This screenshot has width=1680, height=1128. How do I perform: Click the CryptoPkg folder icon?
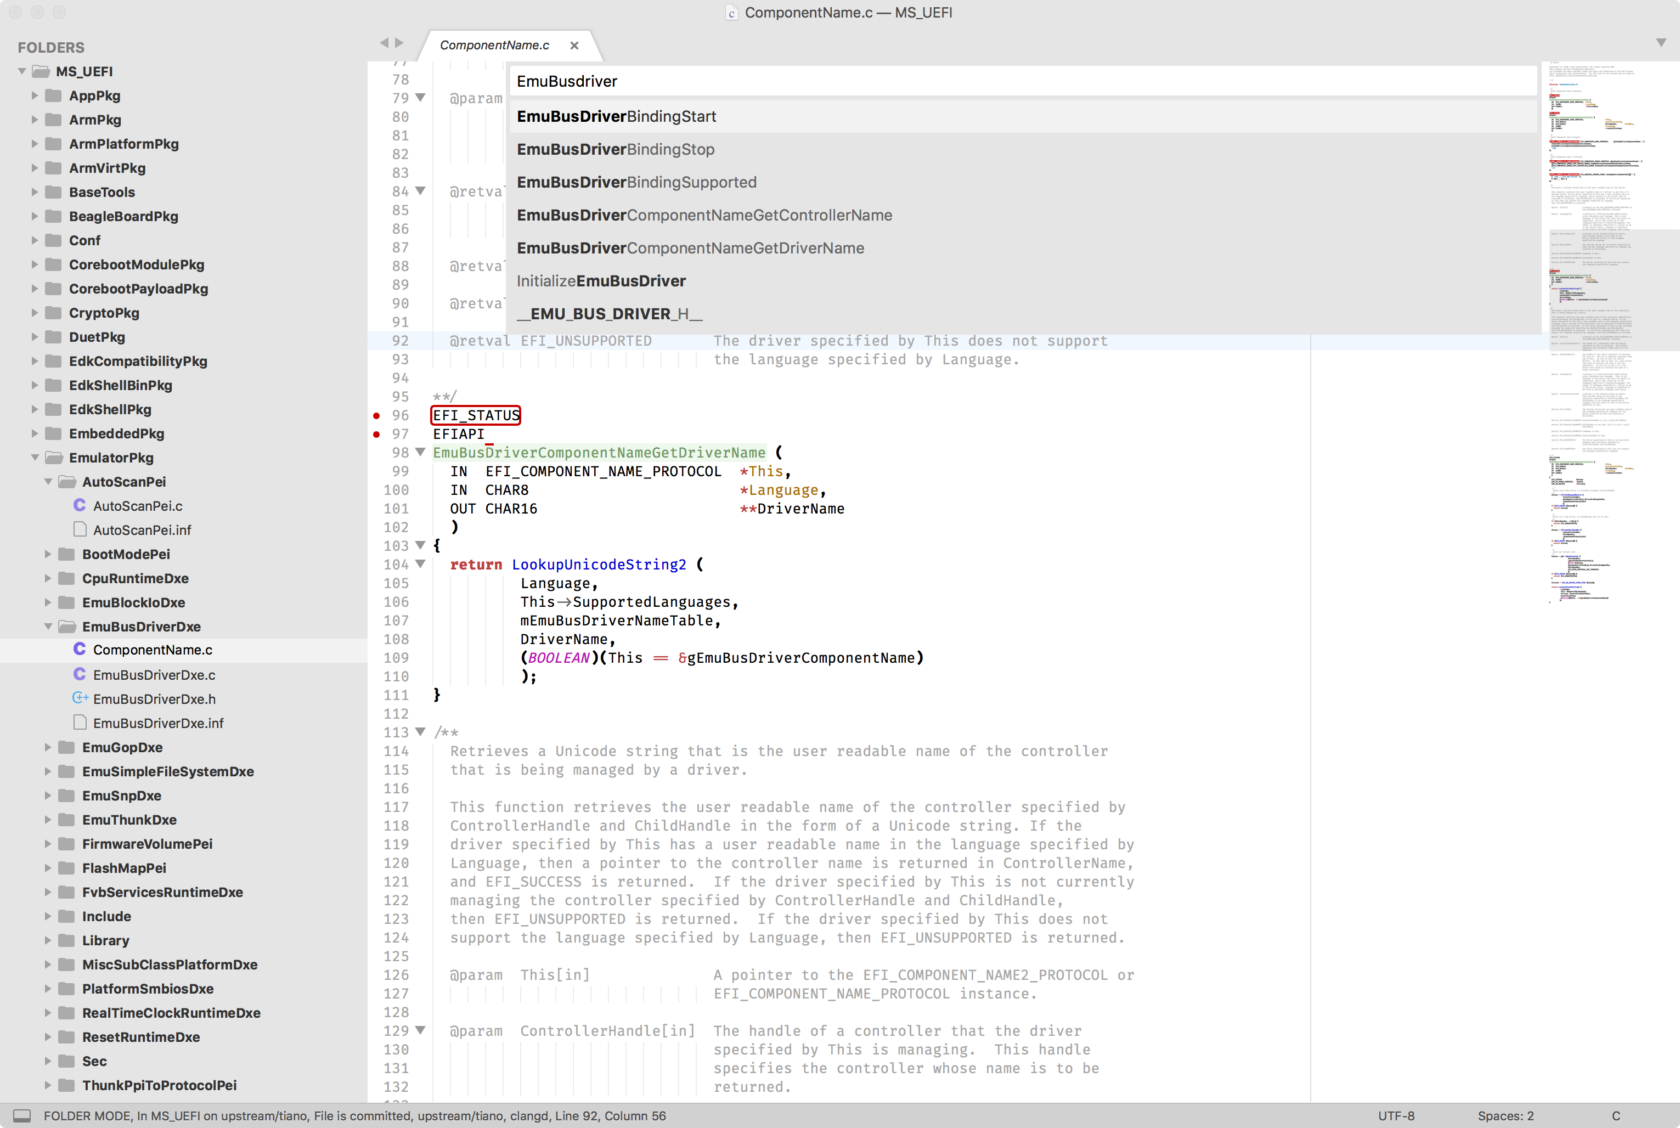point(53,313)
